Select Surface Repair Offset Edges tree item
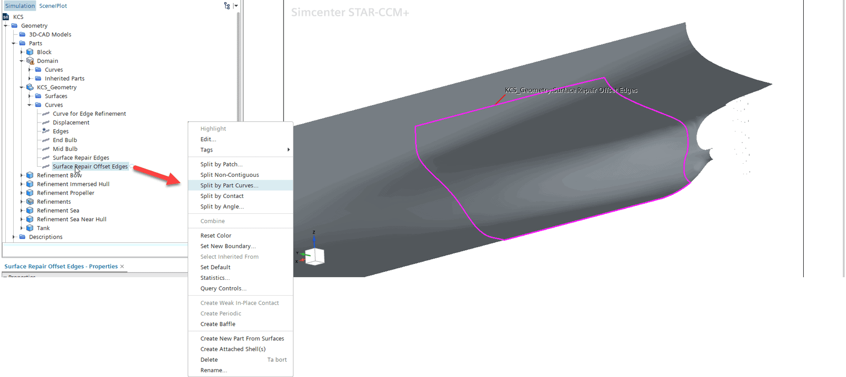The image size is (846, 377). click(90, 166)
